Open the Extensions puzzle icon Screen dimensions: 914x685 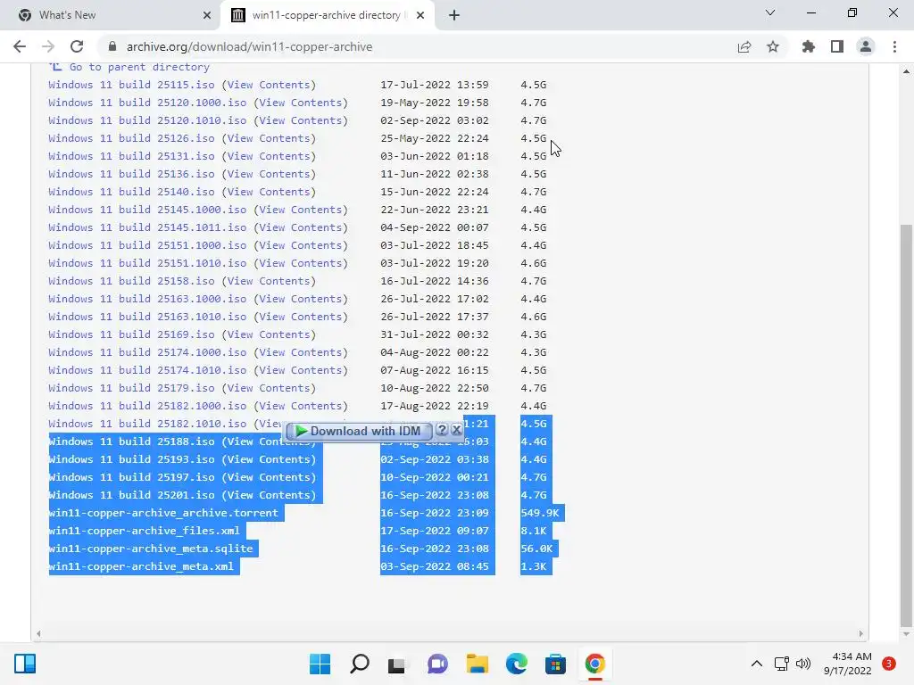[x=809, y=46]
